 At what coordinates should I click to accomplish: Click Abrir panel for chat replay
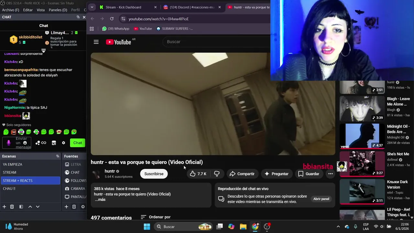point(321,199)
